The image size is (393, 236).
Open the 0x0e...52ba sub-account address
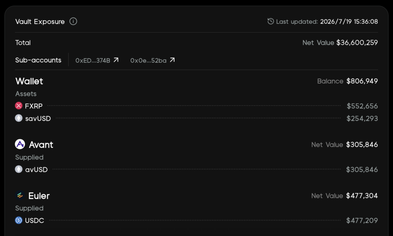(x=149, y=60)
